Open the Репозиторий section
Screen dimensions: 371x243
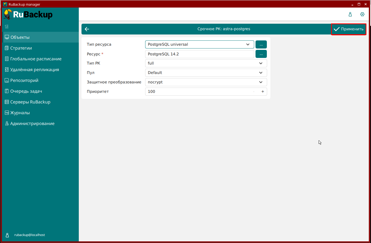tap(40, 80)
